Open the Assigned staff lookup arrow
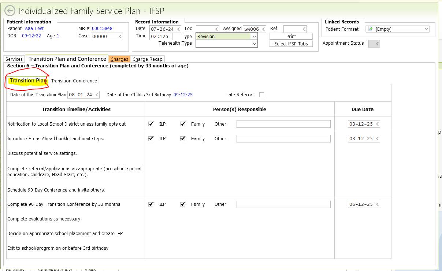This screenshot has height=271, width=442. click(263, 29)
